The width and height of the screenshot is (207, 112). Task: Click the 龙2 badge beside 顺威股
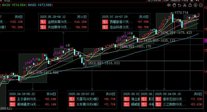tap(127, 104)
